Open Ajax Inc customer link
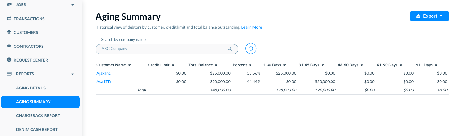The width and height of the screenshot is (455, 136). (x=104, y=73)
